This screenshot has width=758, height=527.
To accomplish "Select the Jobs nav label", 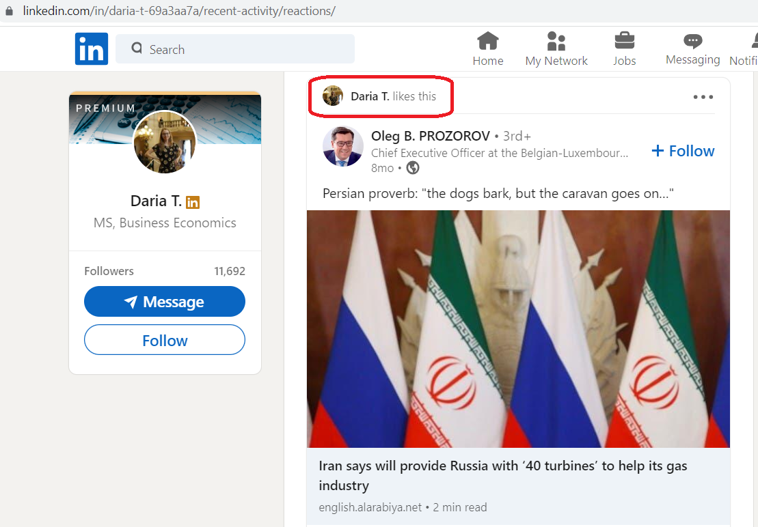I will click(624, 61).
